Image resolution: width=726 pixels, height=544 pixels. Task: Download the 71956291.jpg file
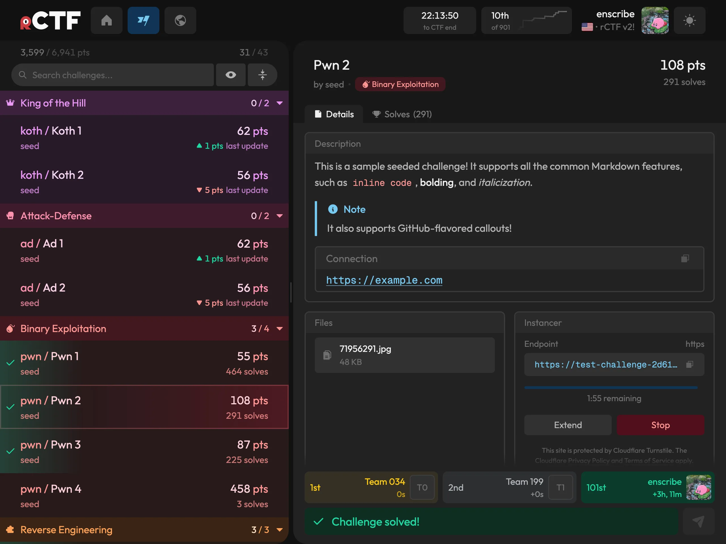click(404, 355)
